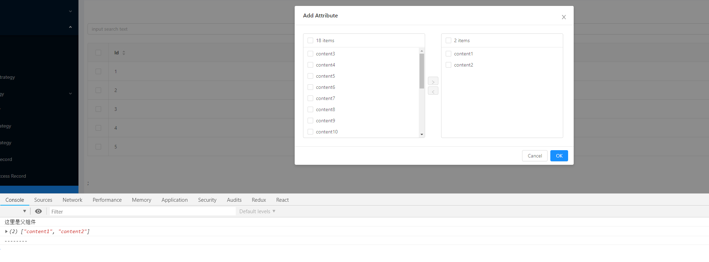Switch to the Sources tab
Image resolution: width=709 pixels, height=262 pixels.
[x=43, y=200]
